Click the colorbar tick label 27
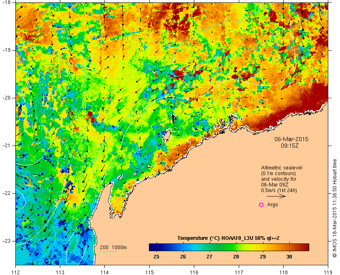Viewport: 340px width, 275px height. 209,256
